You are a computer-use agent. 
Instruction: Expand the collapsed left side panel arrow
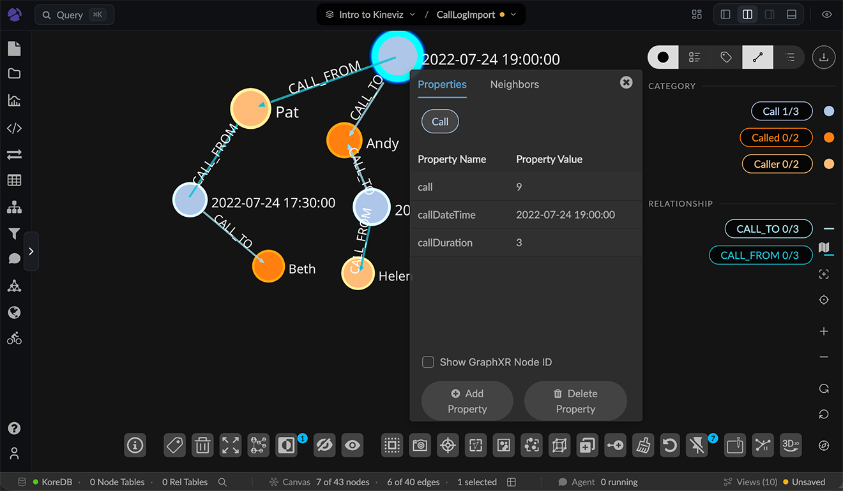pyautogui.click(x=31, y=251)
